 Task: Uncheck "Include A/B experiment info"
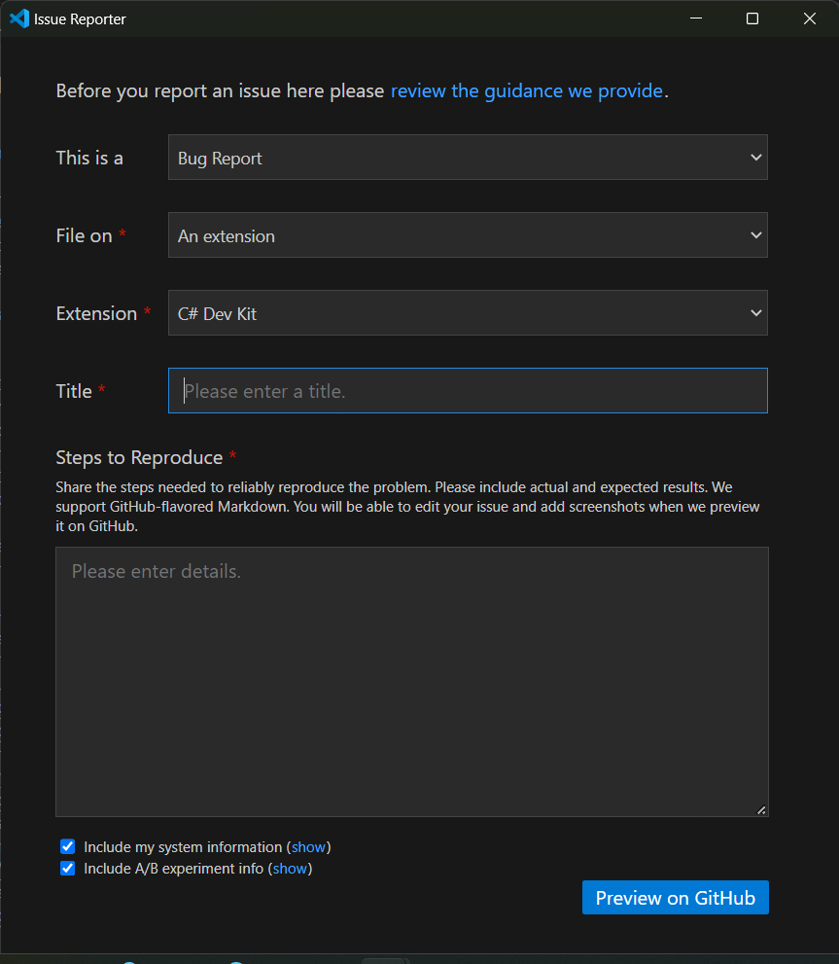(67, 868)
